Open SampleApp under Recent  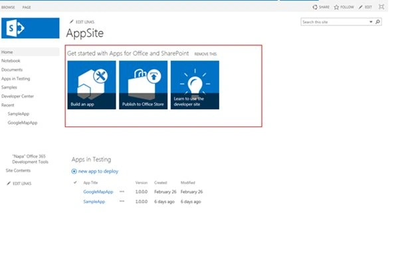point(19,114)
